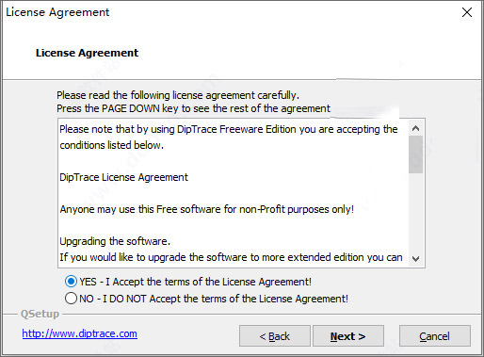The height and width of the screenshot is (357, 484).
Task: Click the license text scrollbar thumb
Action: [416, 154]
